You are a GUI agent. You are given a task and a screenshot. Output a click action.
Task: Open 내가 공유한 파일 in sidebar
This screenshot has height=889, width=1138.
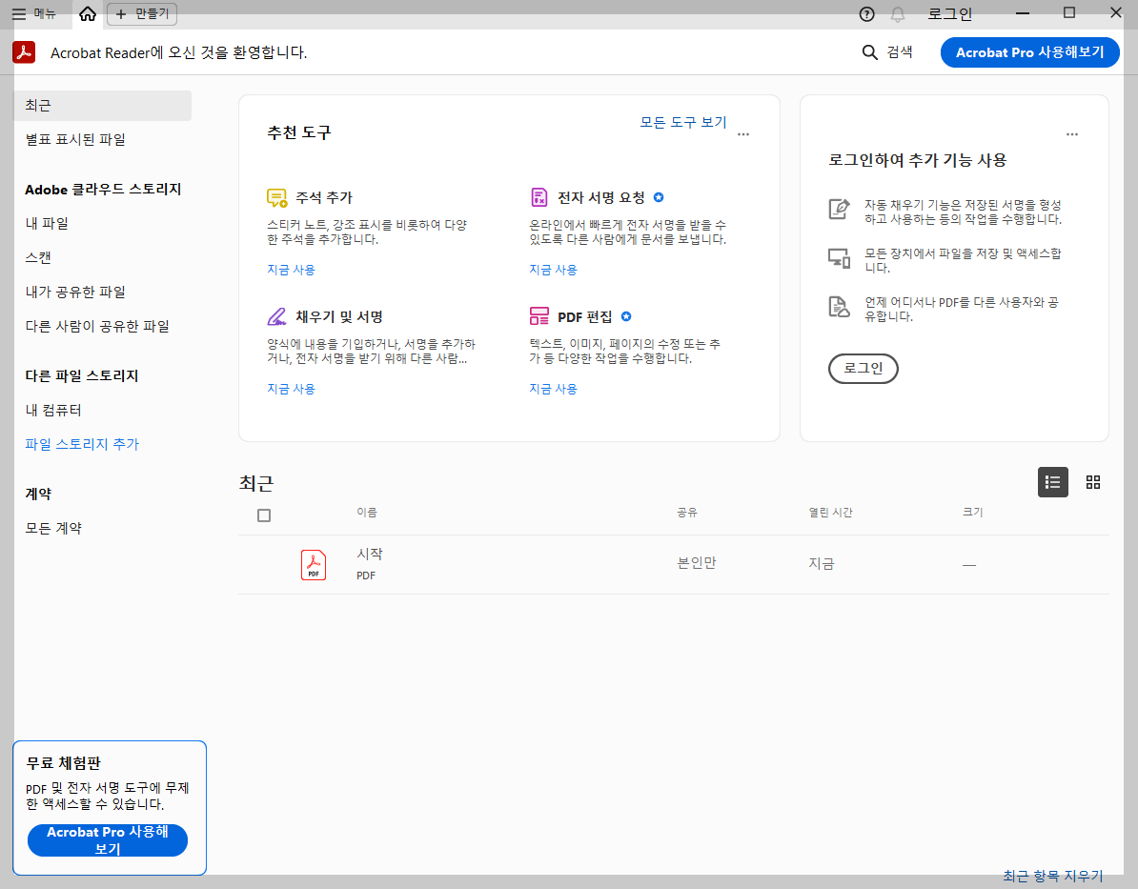pyautogui.click(x=75, y=292)
